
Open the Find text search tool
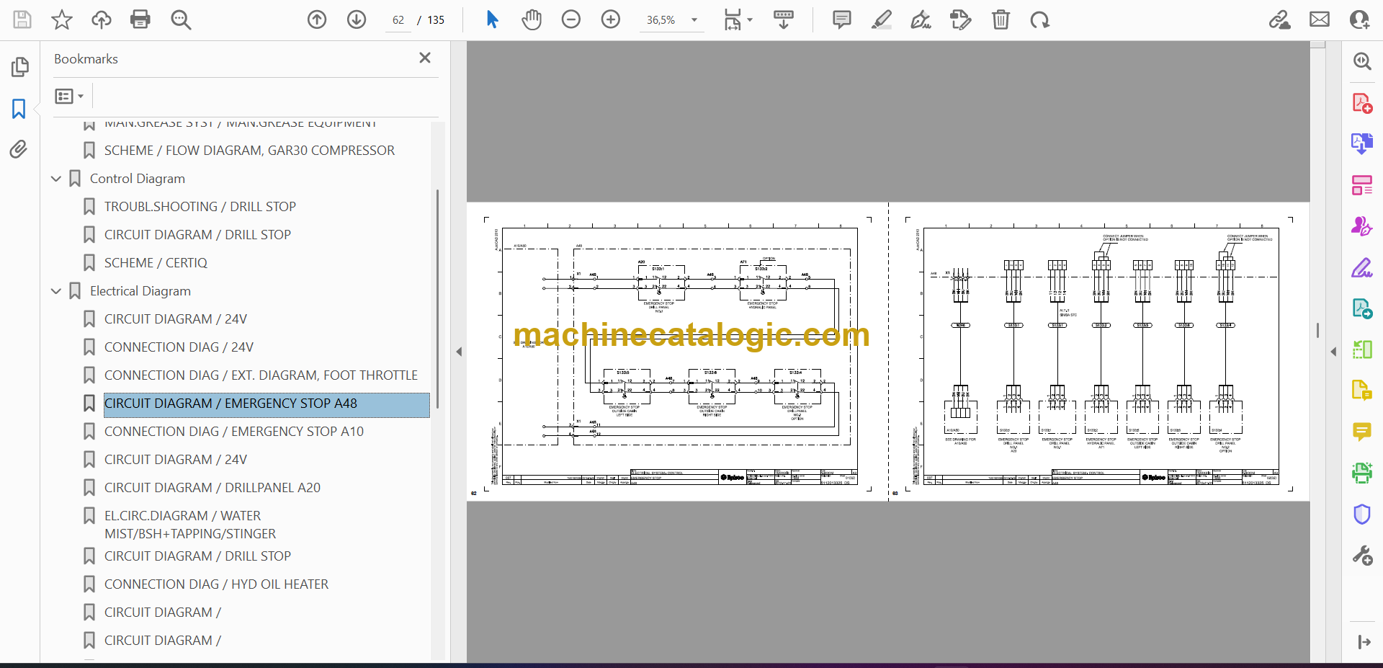(x=181, y=19)
